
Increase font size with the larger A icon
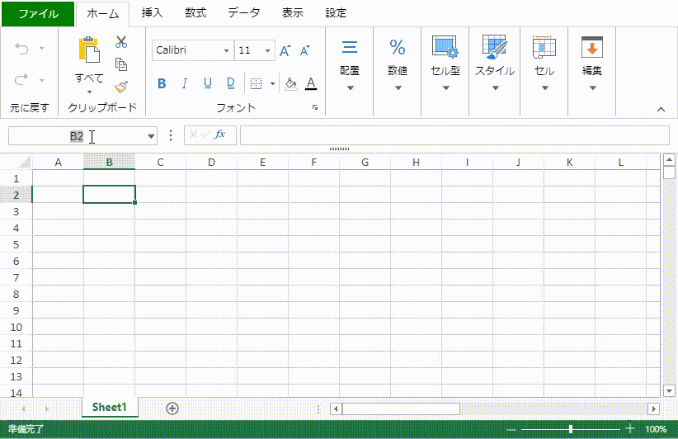[285, 51]
